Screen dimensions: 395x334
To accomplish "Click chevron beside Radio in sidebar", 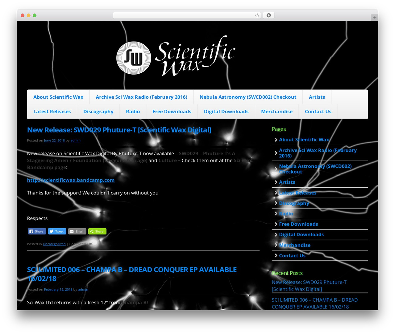I will coord(276,214).
